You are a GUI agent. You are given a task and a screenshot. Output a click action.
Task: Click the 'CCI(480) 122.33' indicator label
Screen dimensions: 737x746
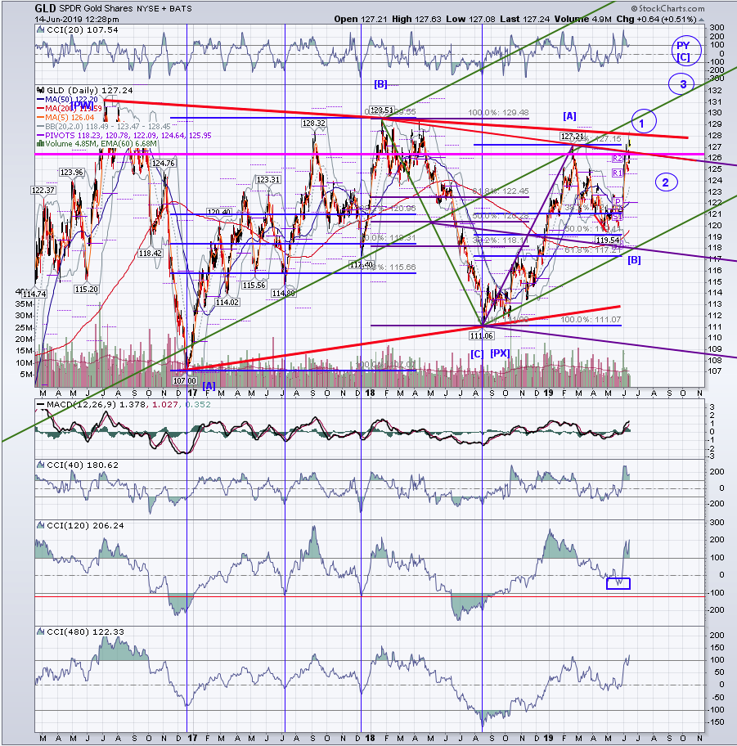[x=85, y=631]
